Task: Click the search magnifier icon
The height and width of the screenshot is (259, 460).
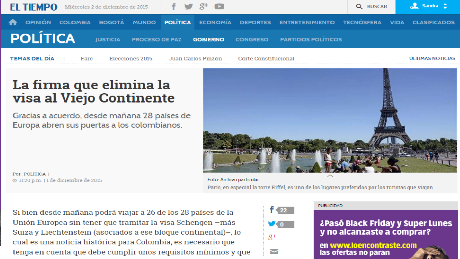Action: [x=360, y=7]
